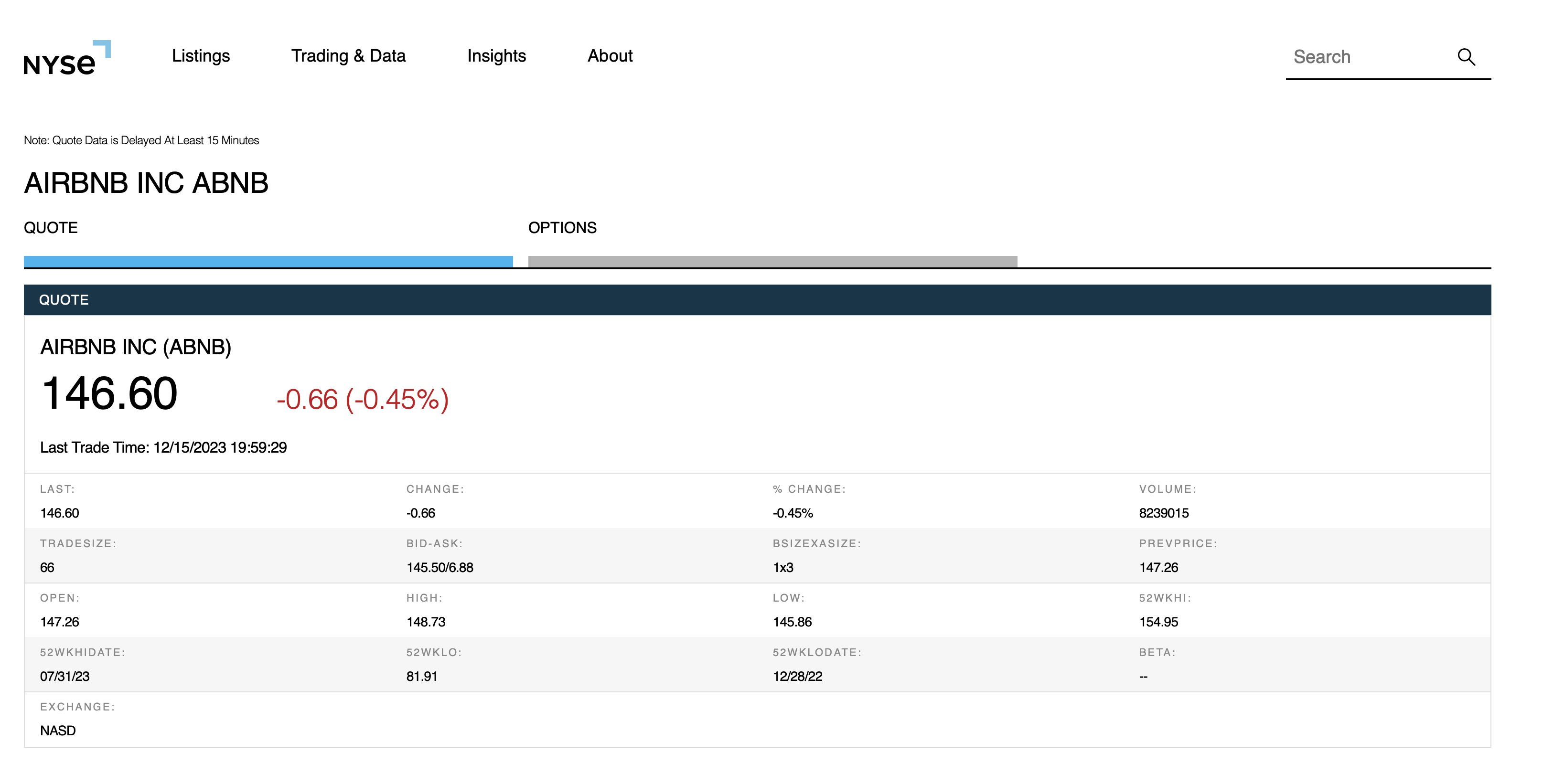Click into the Search field
The width and height of the screenshot is (1543, 763).
point(1366,57)
